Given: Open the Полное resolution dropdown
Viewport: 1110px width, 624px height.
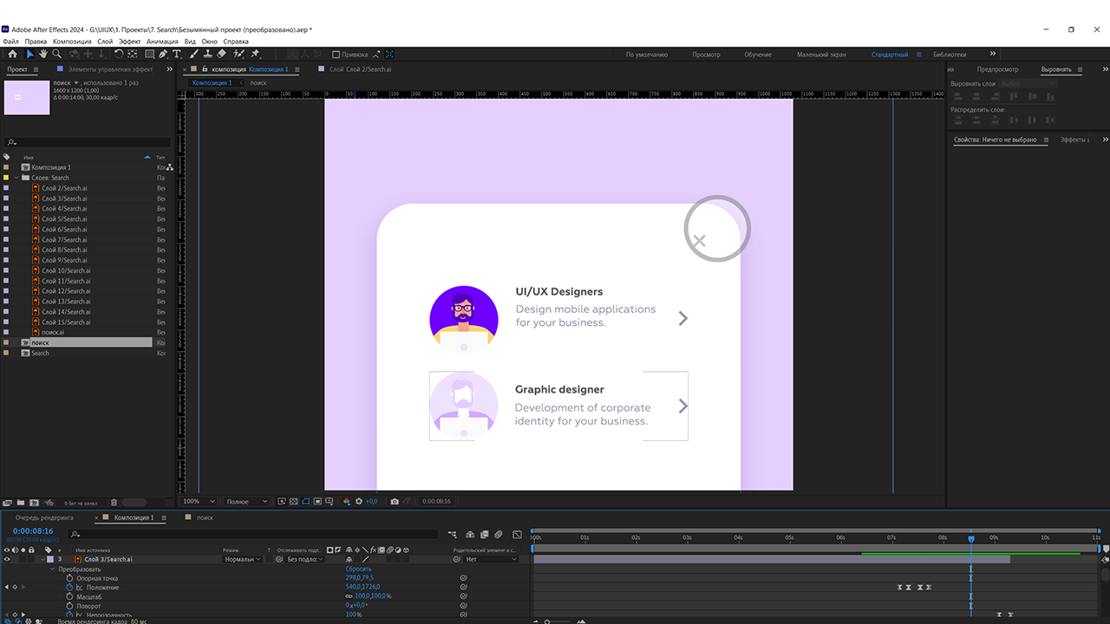Looking at the screenshot, I should pos(247,501).
